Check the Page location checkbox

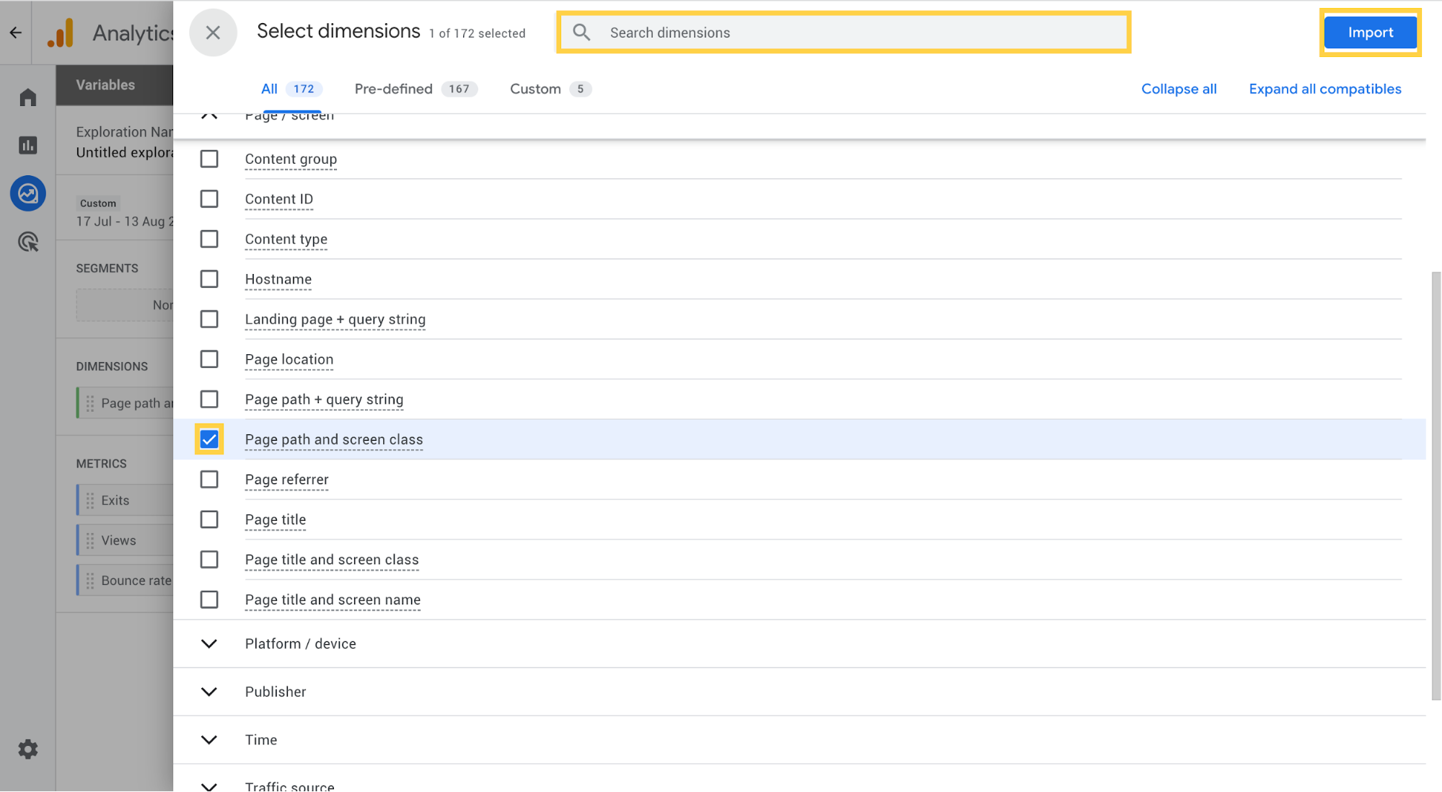tap(209, 358)
